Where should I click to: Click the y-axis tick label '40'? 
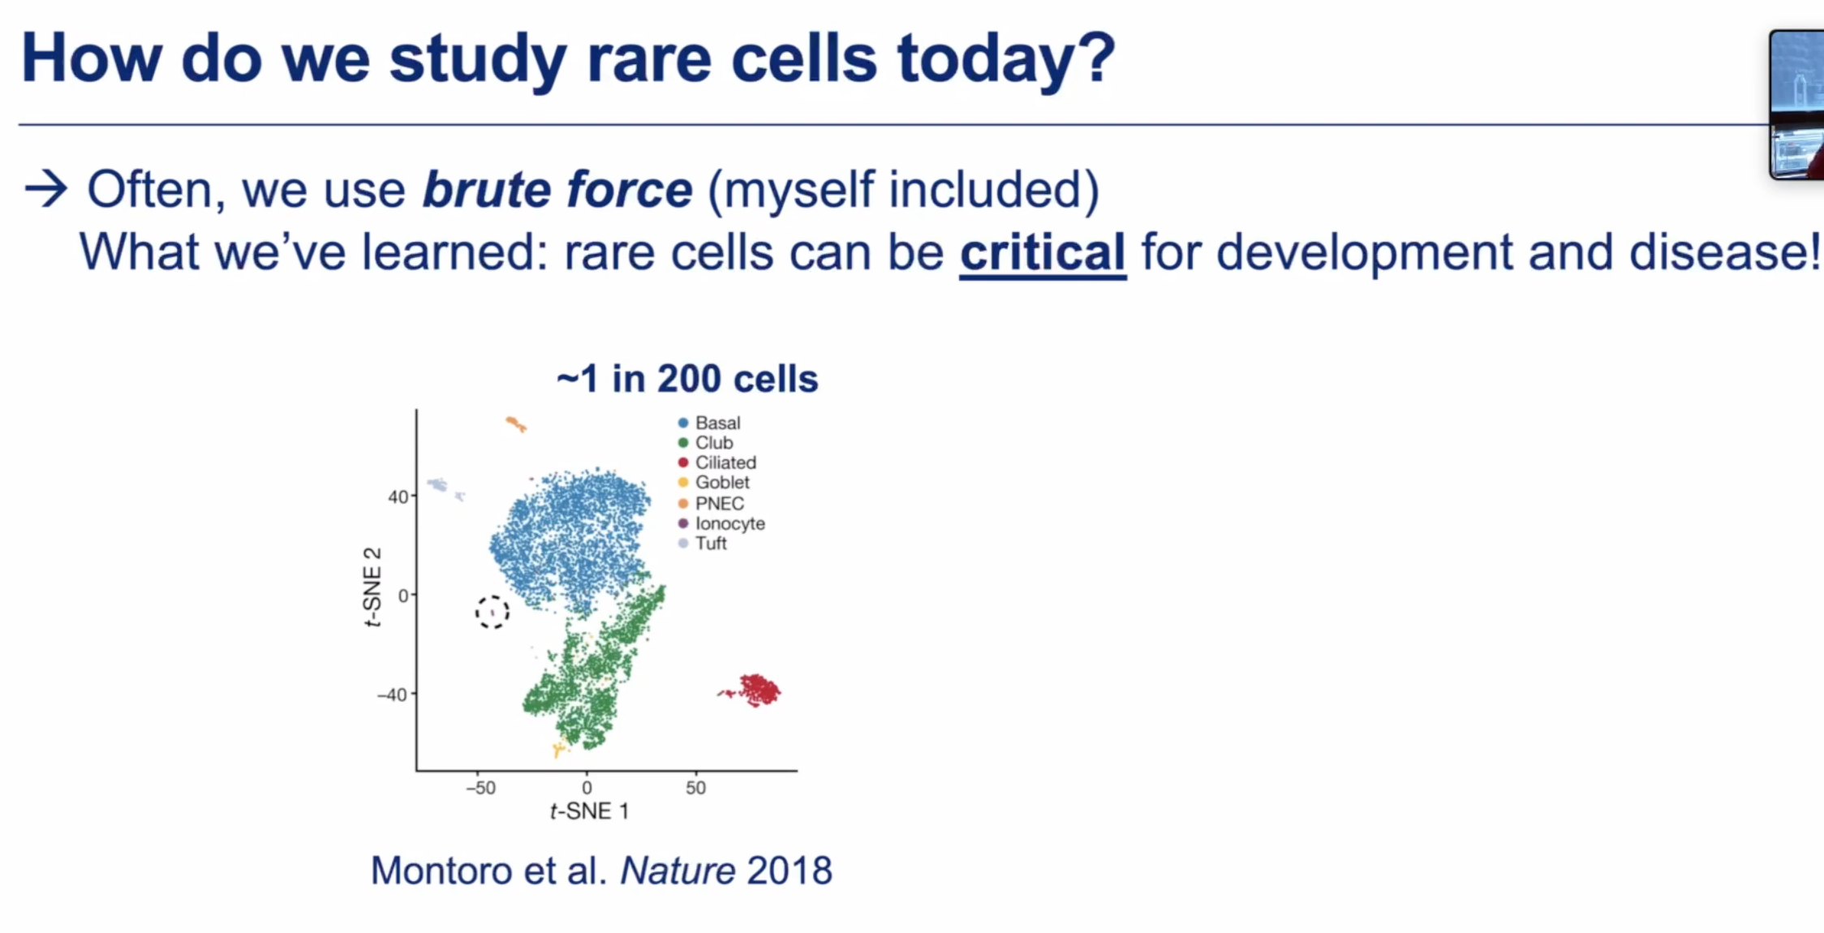tap(398, 497)
